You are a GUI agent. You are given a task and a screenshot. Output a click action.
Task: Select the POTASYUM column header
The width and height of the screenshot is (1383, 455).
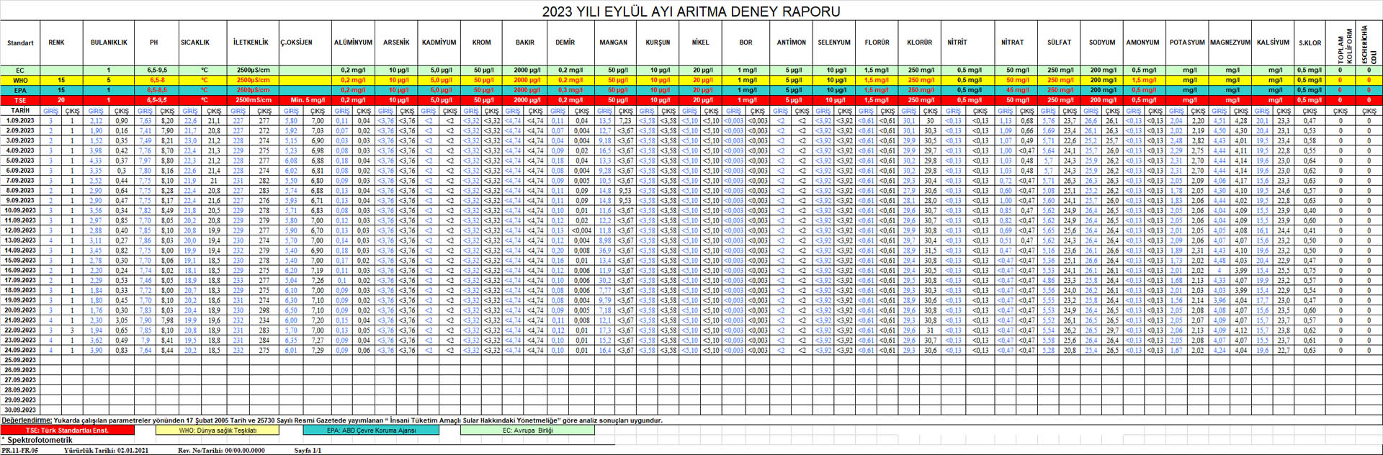1187,42
